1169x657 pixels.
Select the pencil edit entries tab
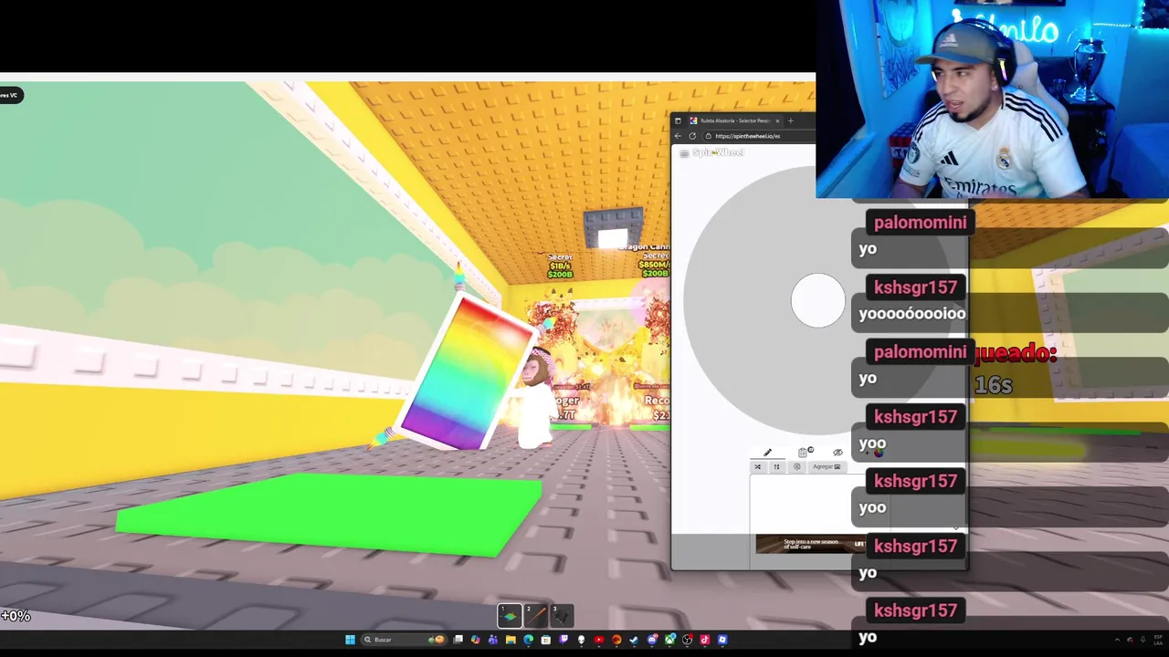coord(767,453)
